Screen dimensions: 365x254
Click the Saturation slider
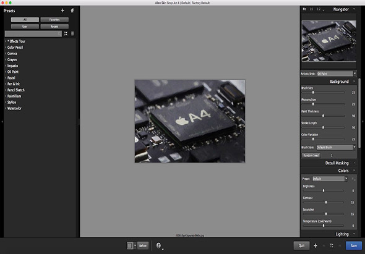[x=324, y=214]
